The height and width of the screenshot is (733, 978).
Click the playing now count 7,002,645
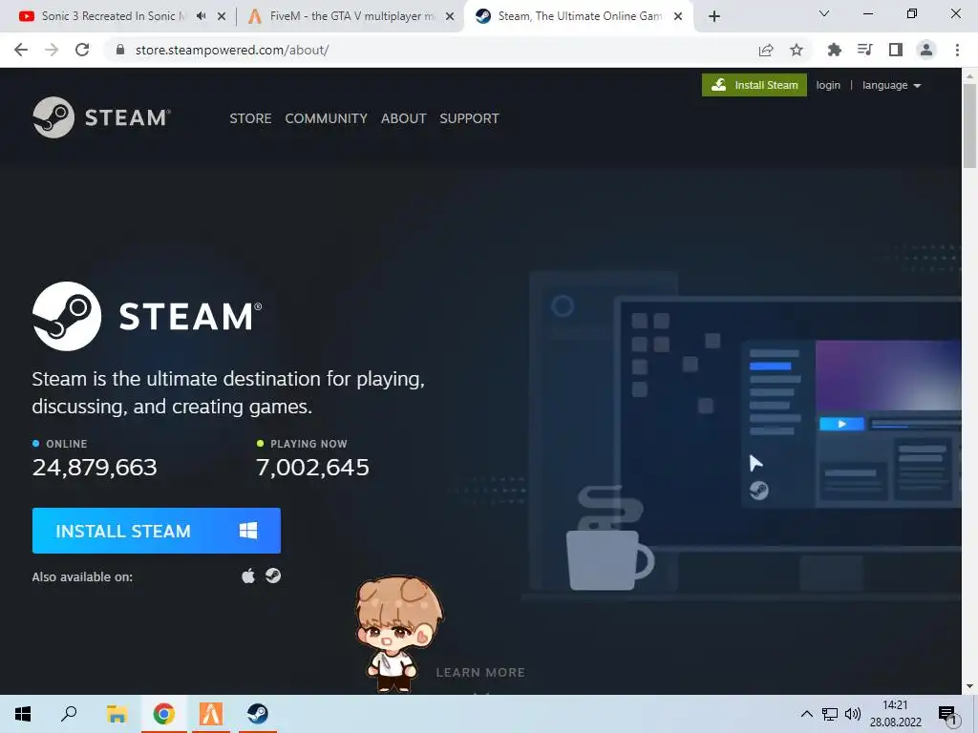coord(312,468)
